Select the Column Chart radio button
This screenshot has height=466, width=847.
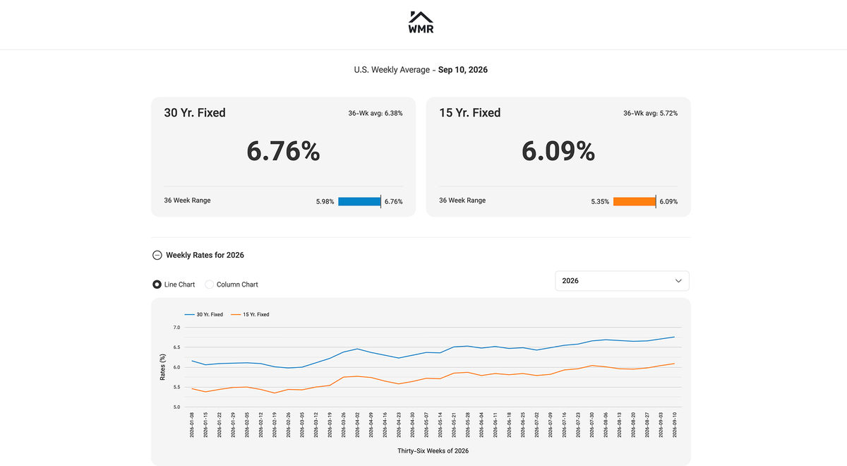[x=209, y=285]
